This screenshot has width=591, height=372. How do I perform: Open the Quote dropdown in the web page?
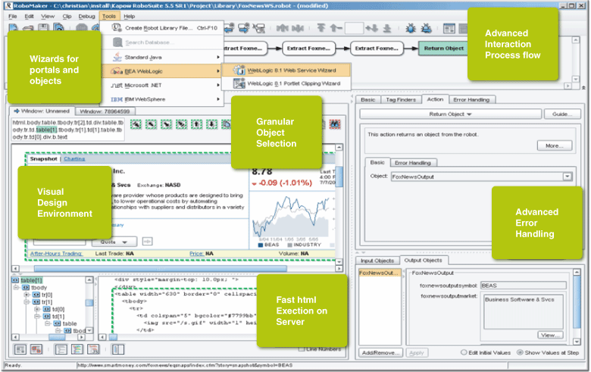114,242
